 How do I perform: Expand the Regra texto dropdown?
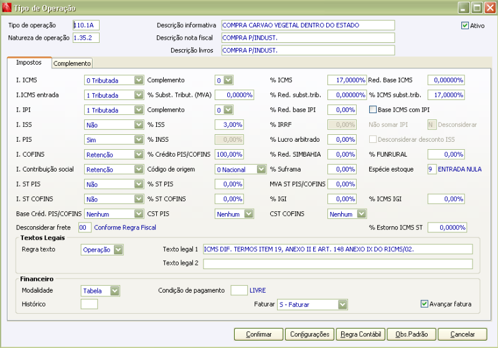click(118, 250)
